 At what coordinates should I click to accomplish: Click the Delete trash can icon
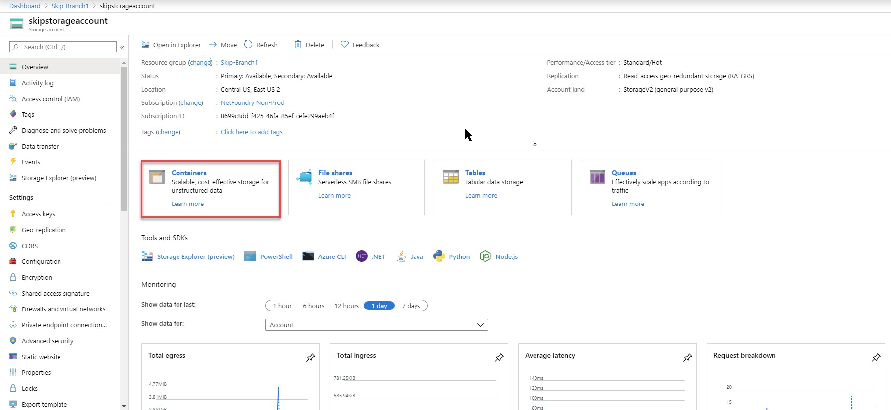point(298,44)
